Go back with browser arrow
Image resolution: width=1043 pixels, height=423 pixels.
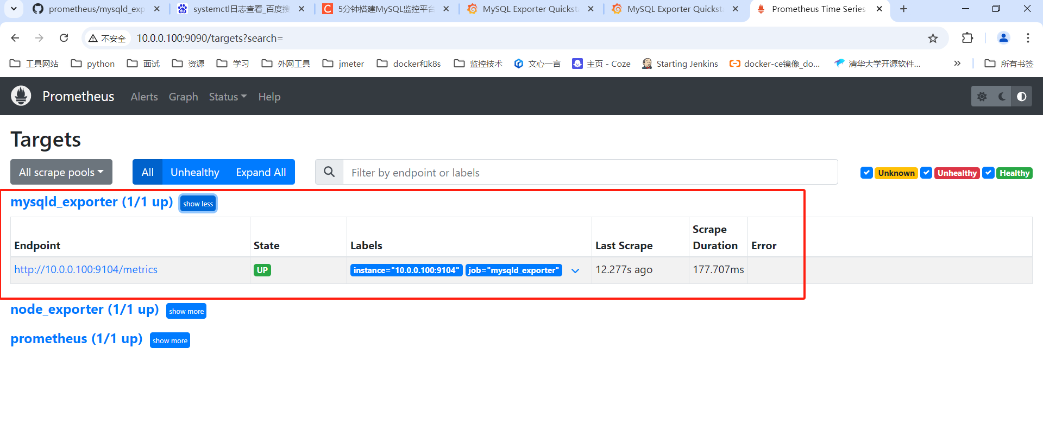[15, 38]
